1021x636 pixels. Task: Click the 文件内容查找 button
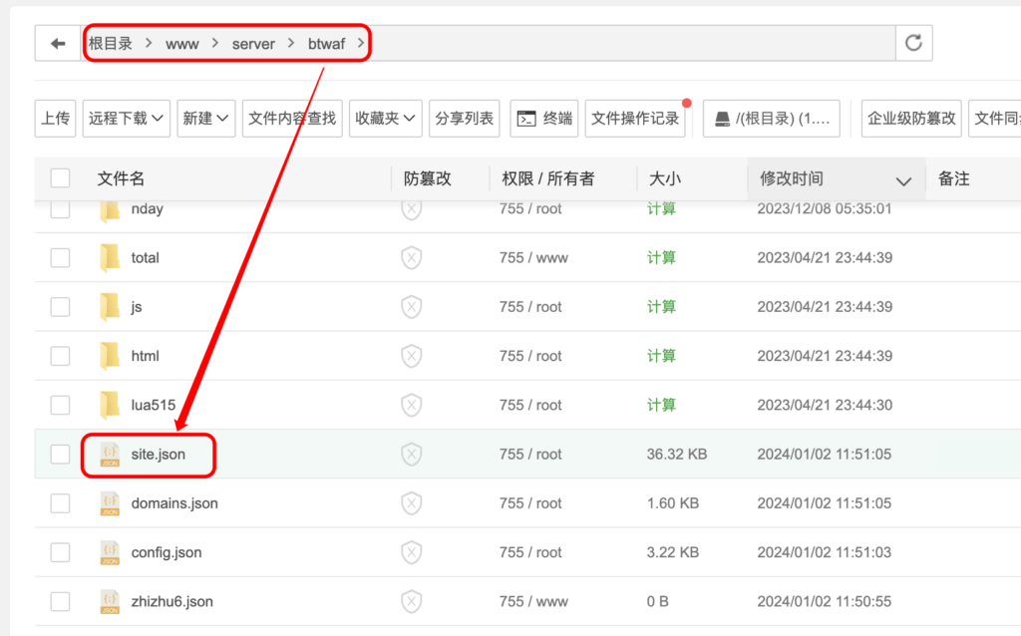click(x=292, y=119)
